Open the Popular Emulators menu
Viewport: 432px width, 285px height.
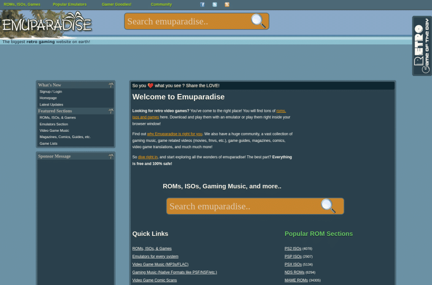70,4
